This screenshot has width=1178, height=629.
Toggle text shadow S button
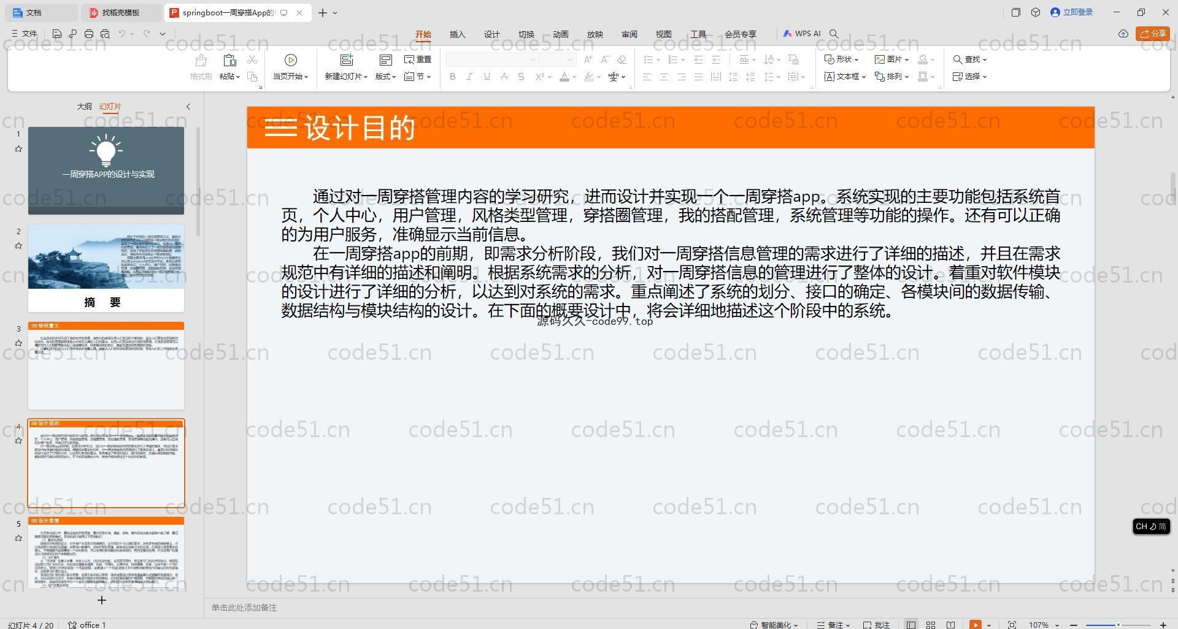[x=521, y=77]
